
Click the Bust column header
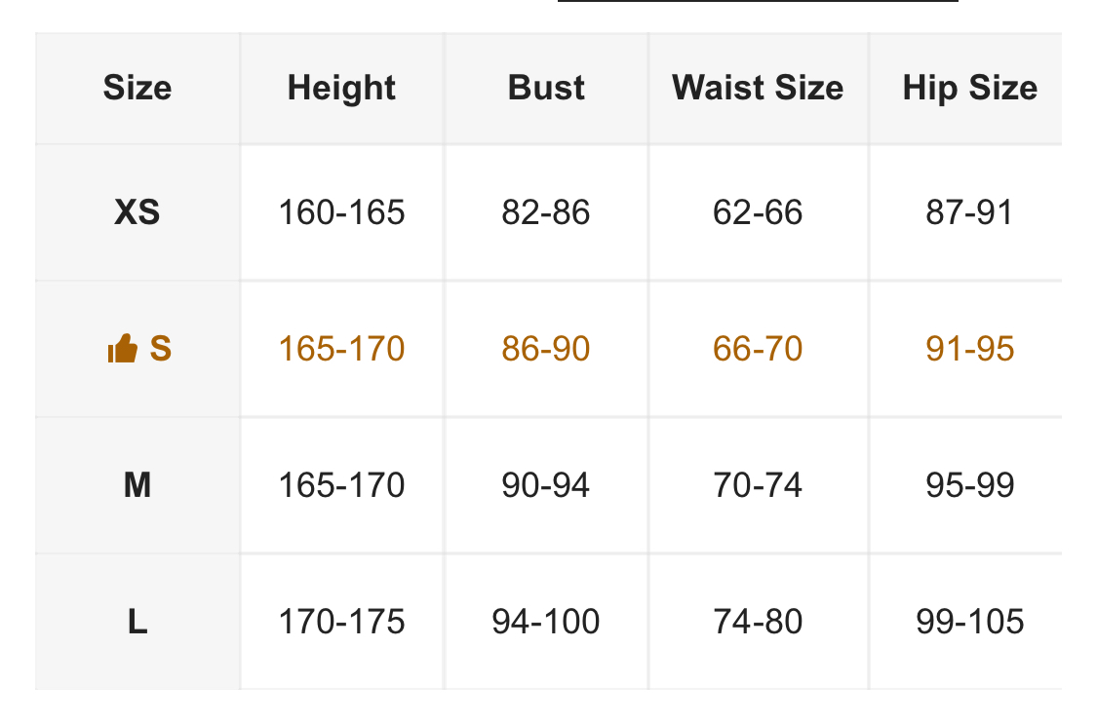click(546, 88)
